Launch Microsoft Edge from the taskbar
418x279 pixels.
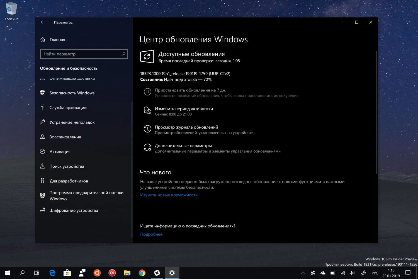click(52, 273)
